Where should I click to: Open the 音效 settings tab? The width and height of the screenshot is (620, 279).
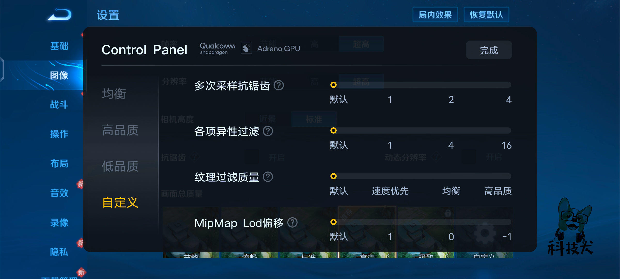59,193
